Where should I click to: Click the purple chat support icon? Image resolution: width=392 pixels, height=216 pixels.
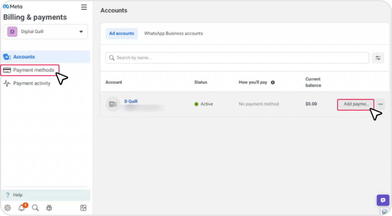pos(383,200)
